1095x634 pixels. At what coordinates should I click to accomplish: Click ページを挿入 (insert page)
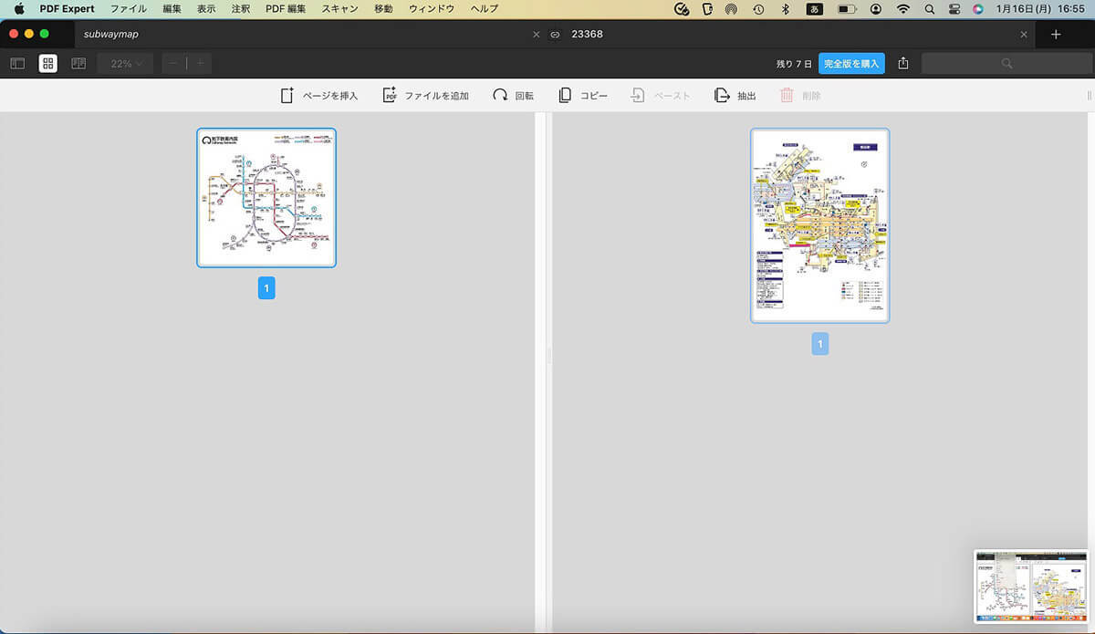click(x=318, y=96)
